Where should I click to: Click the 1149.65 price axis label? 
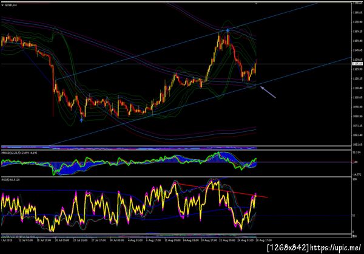pos(357,50)
